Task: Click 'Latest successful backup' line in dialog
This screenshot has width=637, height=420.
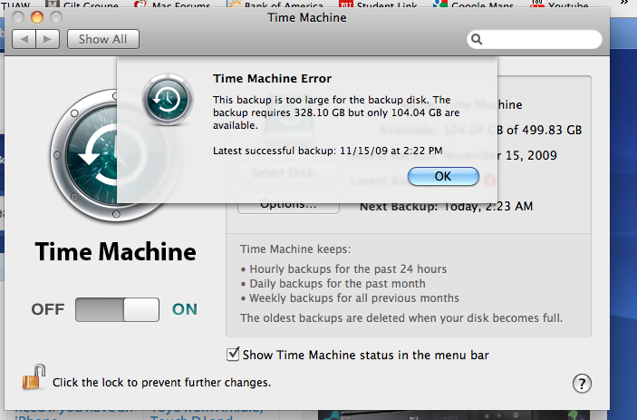Action: [328, 151]
